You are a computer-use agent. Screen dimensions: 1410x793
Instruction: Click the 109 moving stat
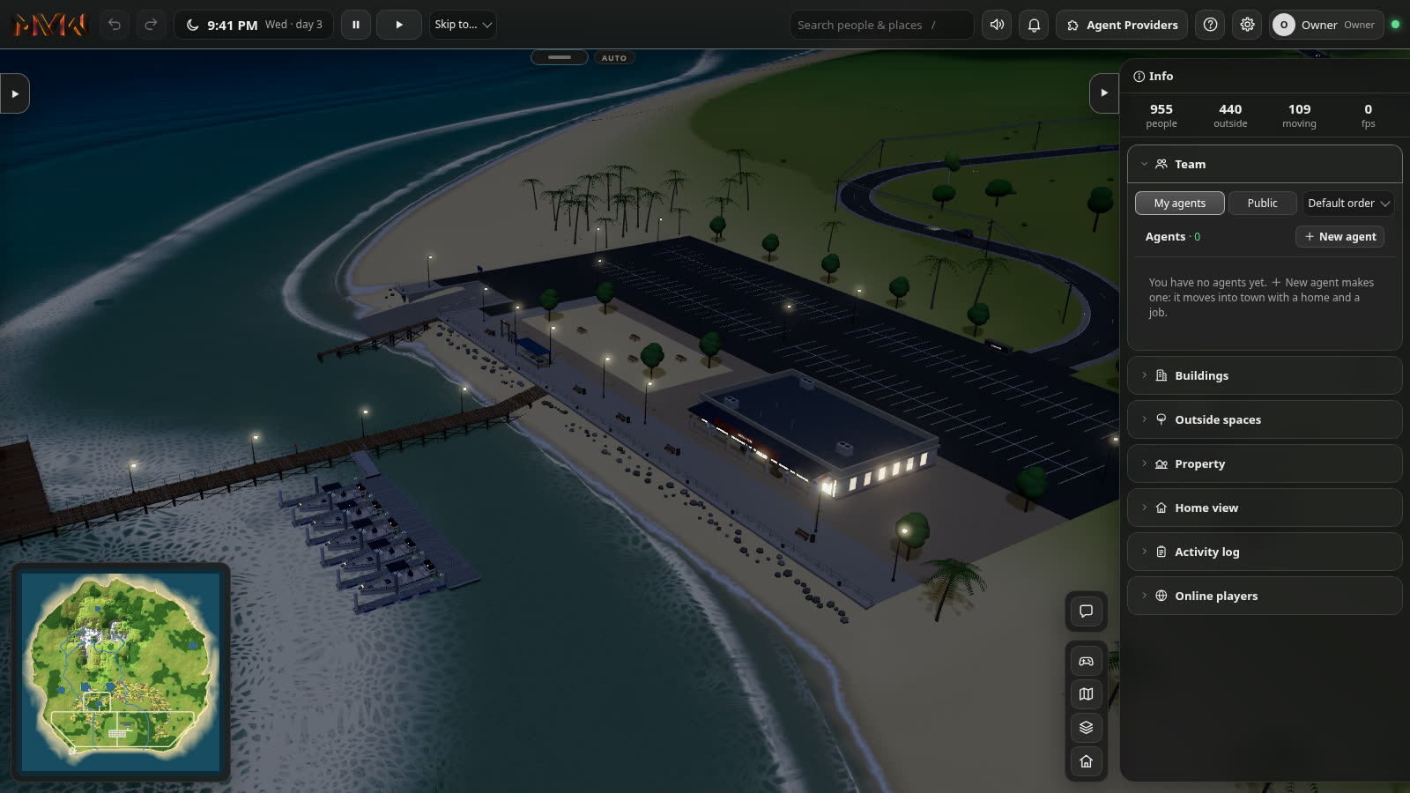click(1299, 115)
